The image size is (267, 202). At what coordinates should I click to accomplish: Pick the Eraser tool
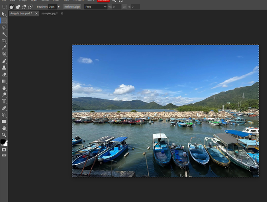click(4, 75)
